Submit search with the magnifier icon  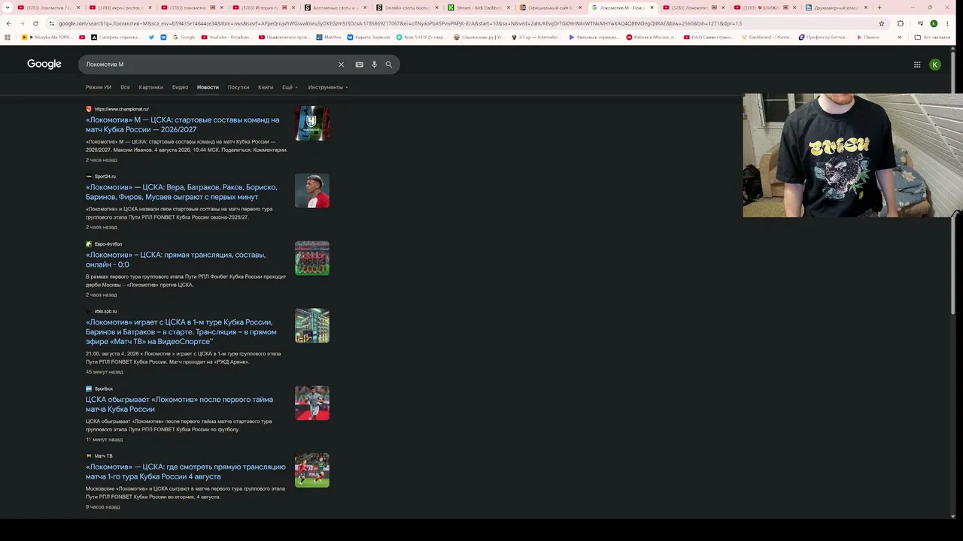pyautogui.click(x=389, y=65)
